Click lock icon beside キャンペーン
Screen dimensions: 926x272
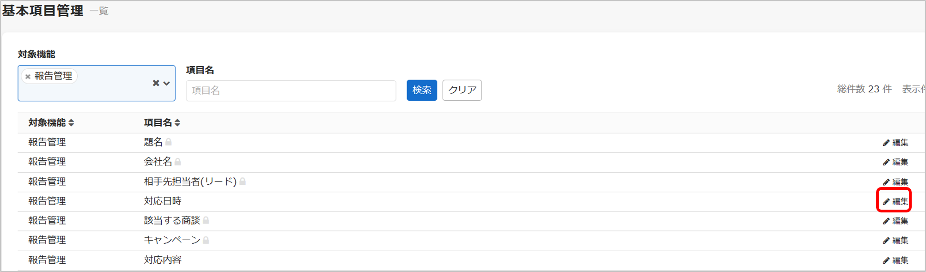(206, 240)
